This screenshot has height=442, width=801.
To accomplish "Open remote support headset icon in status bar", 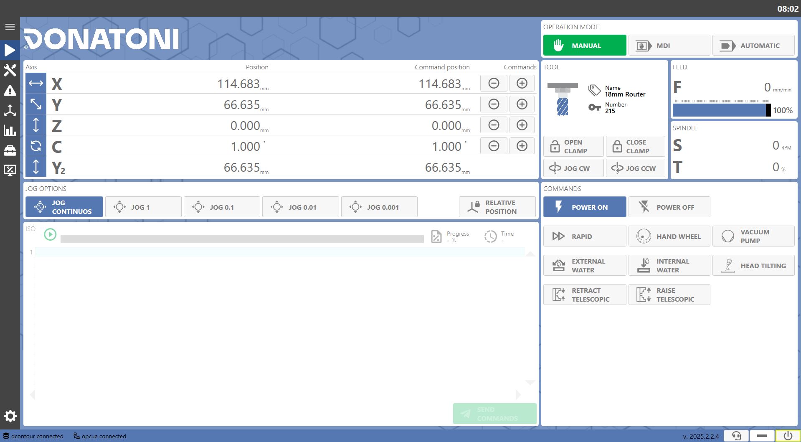I will tap(736, 436).
